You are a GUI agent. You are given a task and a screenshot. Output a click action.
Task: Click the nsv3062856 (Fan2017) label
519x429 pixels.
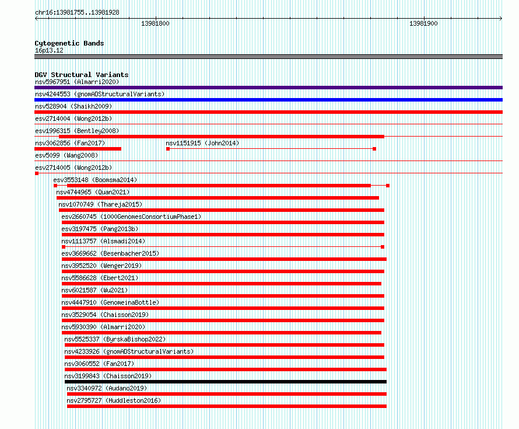click(70, 143)
